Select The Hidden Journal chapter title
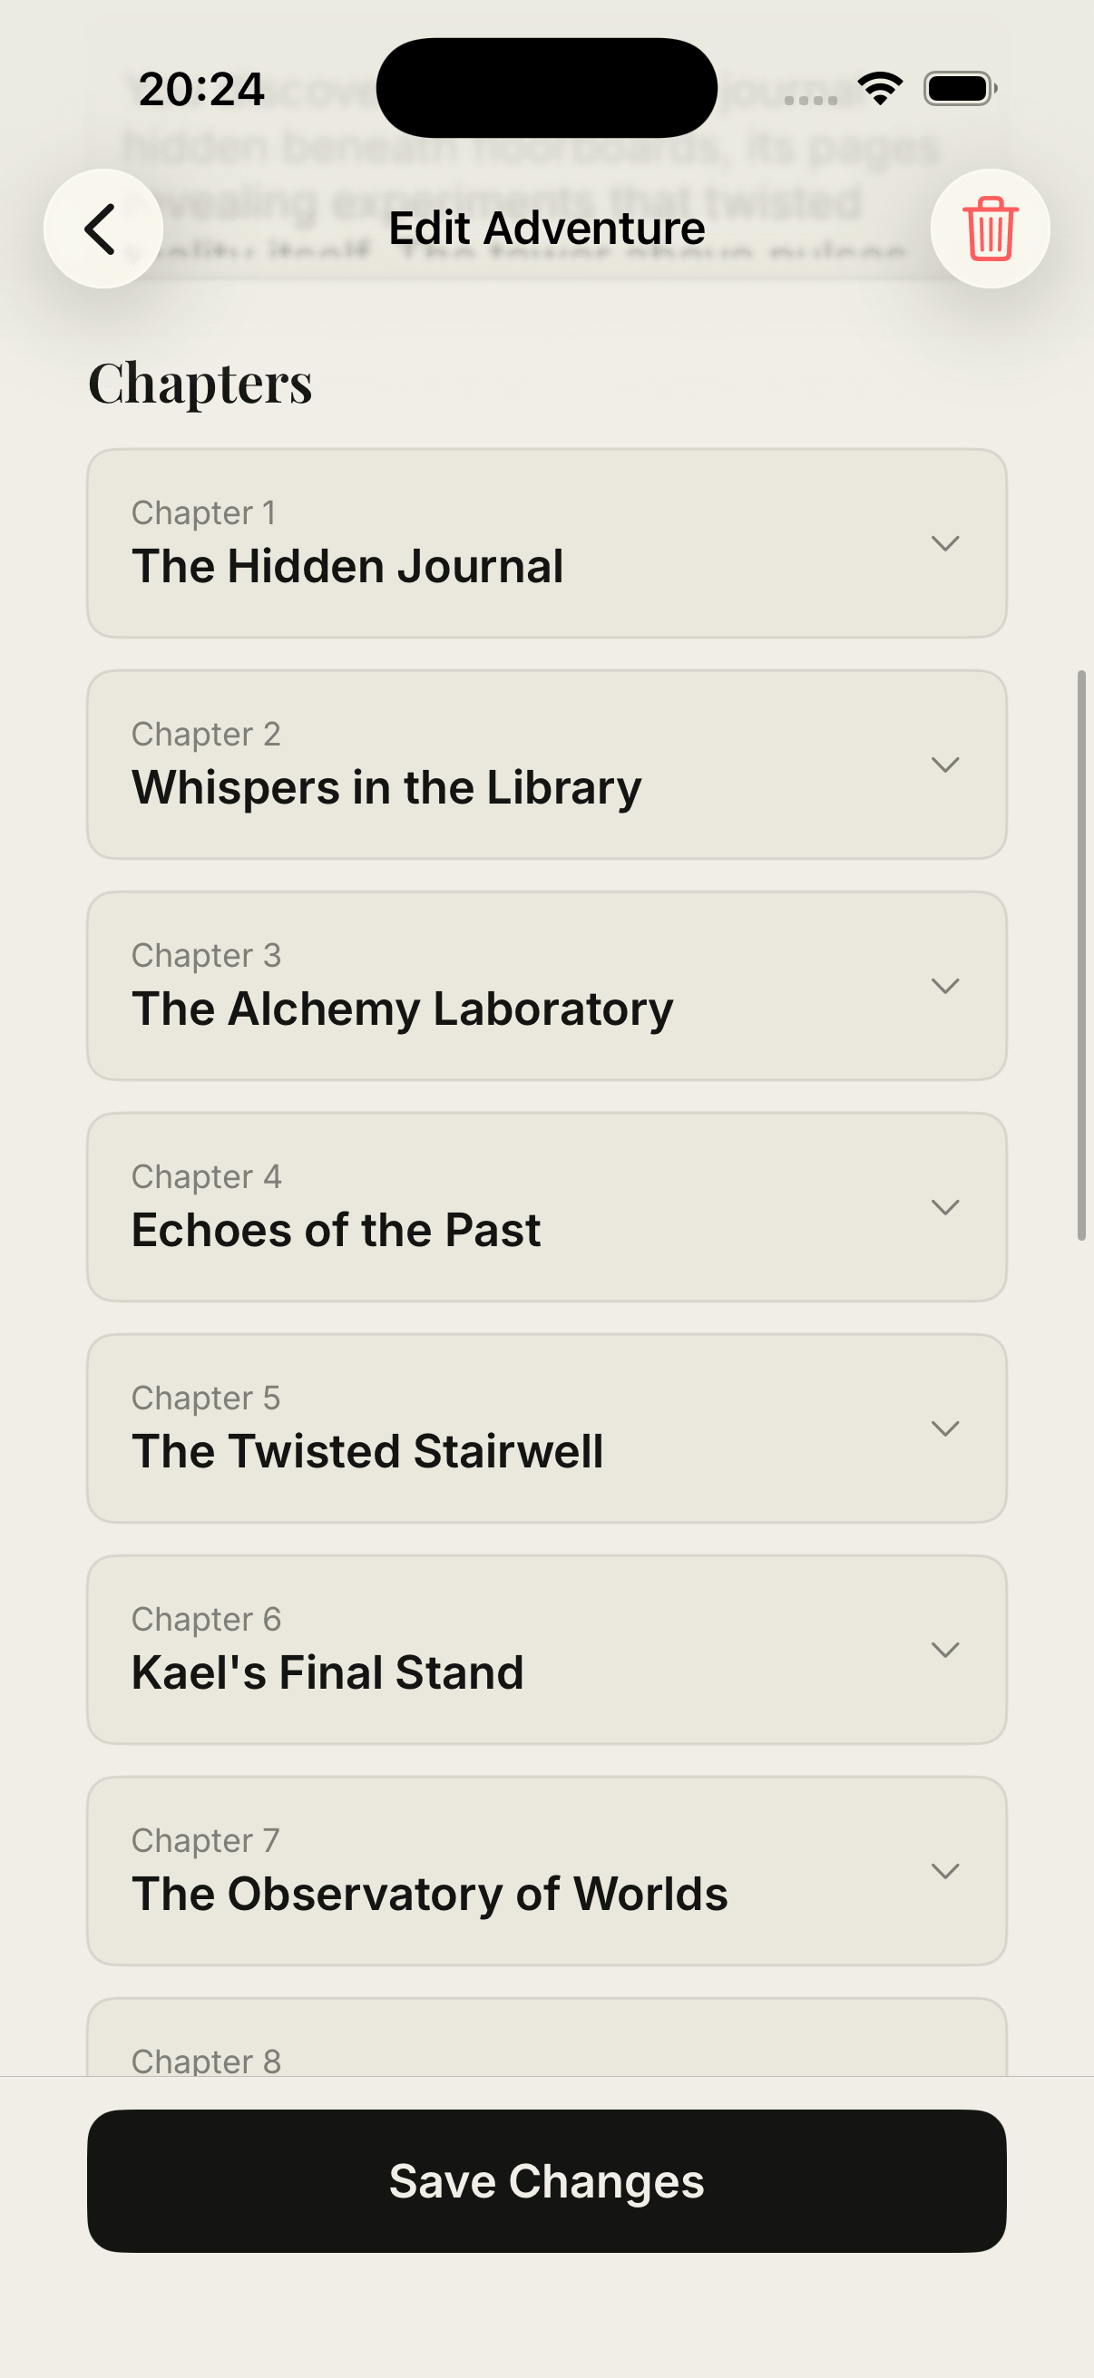This screenshot has width=1094, height=2378. [347, 566]
